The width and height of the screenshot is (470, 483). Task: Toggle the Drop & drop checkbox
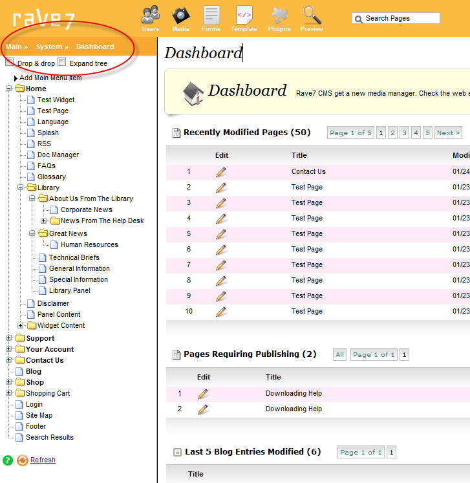point(10,62)
